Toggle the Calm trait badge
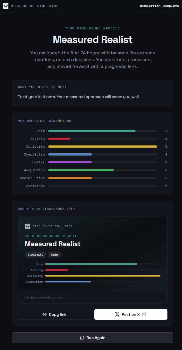Screen dimensions: 182x350 point(54,254)
